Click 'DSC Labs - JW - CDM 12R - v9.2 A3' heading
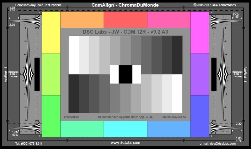The height and width of the screenshot is (149, 251). pyautogui.click(x=125, y=32)
